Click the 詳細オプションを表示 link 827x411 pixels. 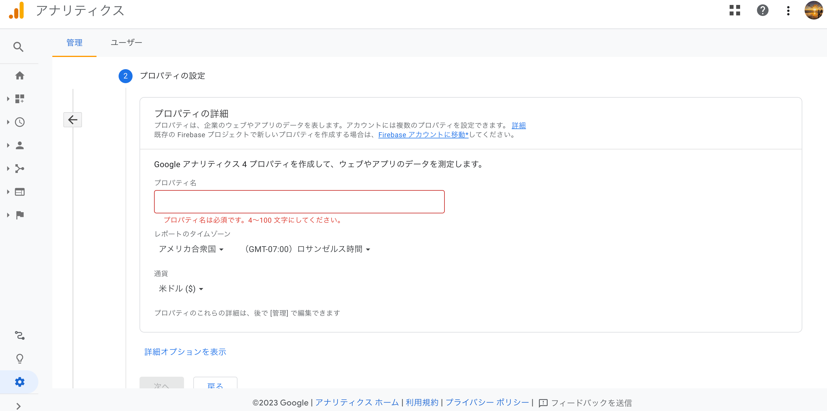[185, 352]
